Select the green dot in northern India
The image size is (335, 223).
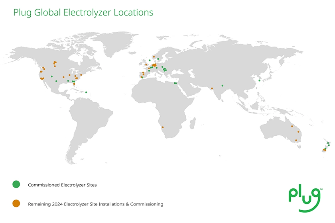click(x=223, y=86)
